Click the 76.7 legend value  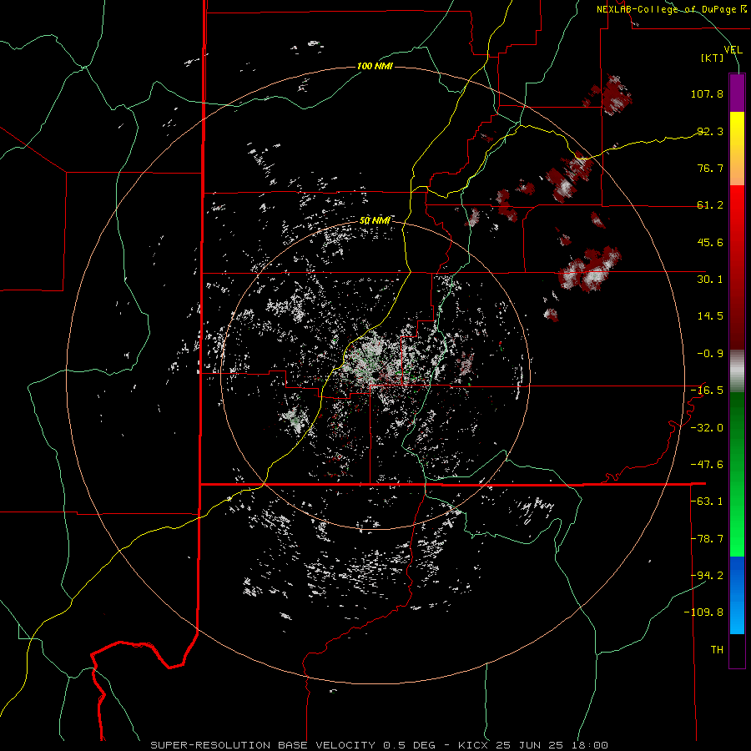point(710,168)
